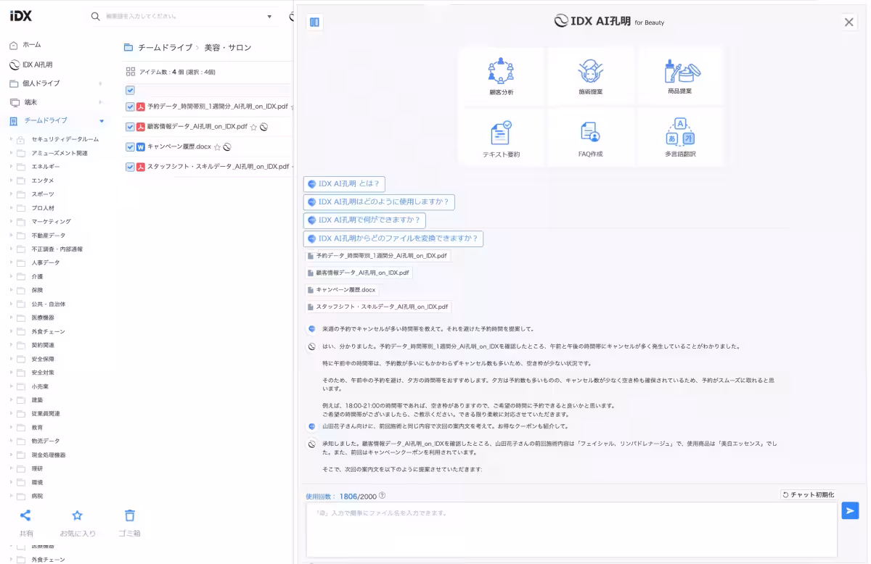The image size is (871, 564).
Task: Star the 顧客情報データ PDF as favorite
Action: click(x=253, y=127)
